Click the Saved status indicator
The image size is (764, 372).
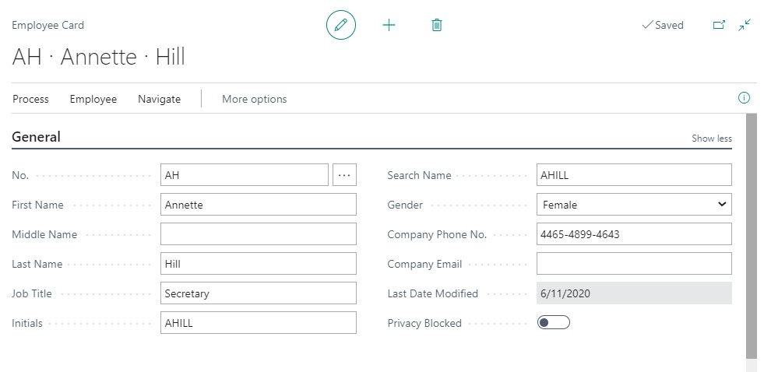(663, 25)
